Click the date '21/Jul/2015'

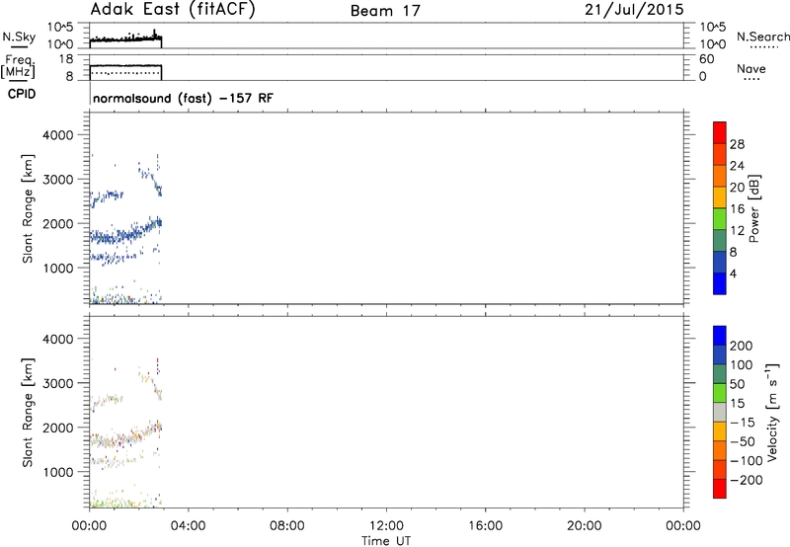pos(634,10)
